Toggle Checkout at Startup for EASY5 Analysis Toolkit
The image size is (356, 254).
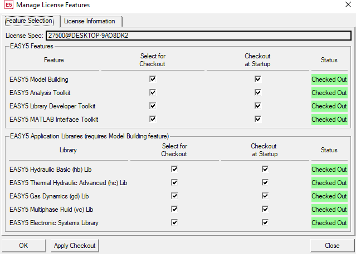click(258, 92)
